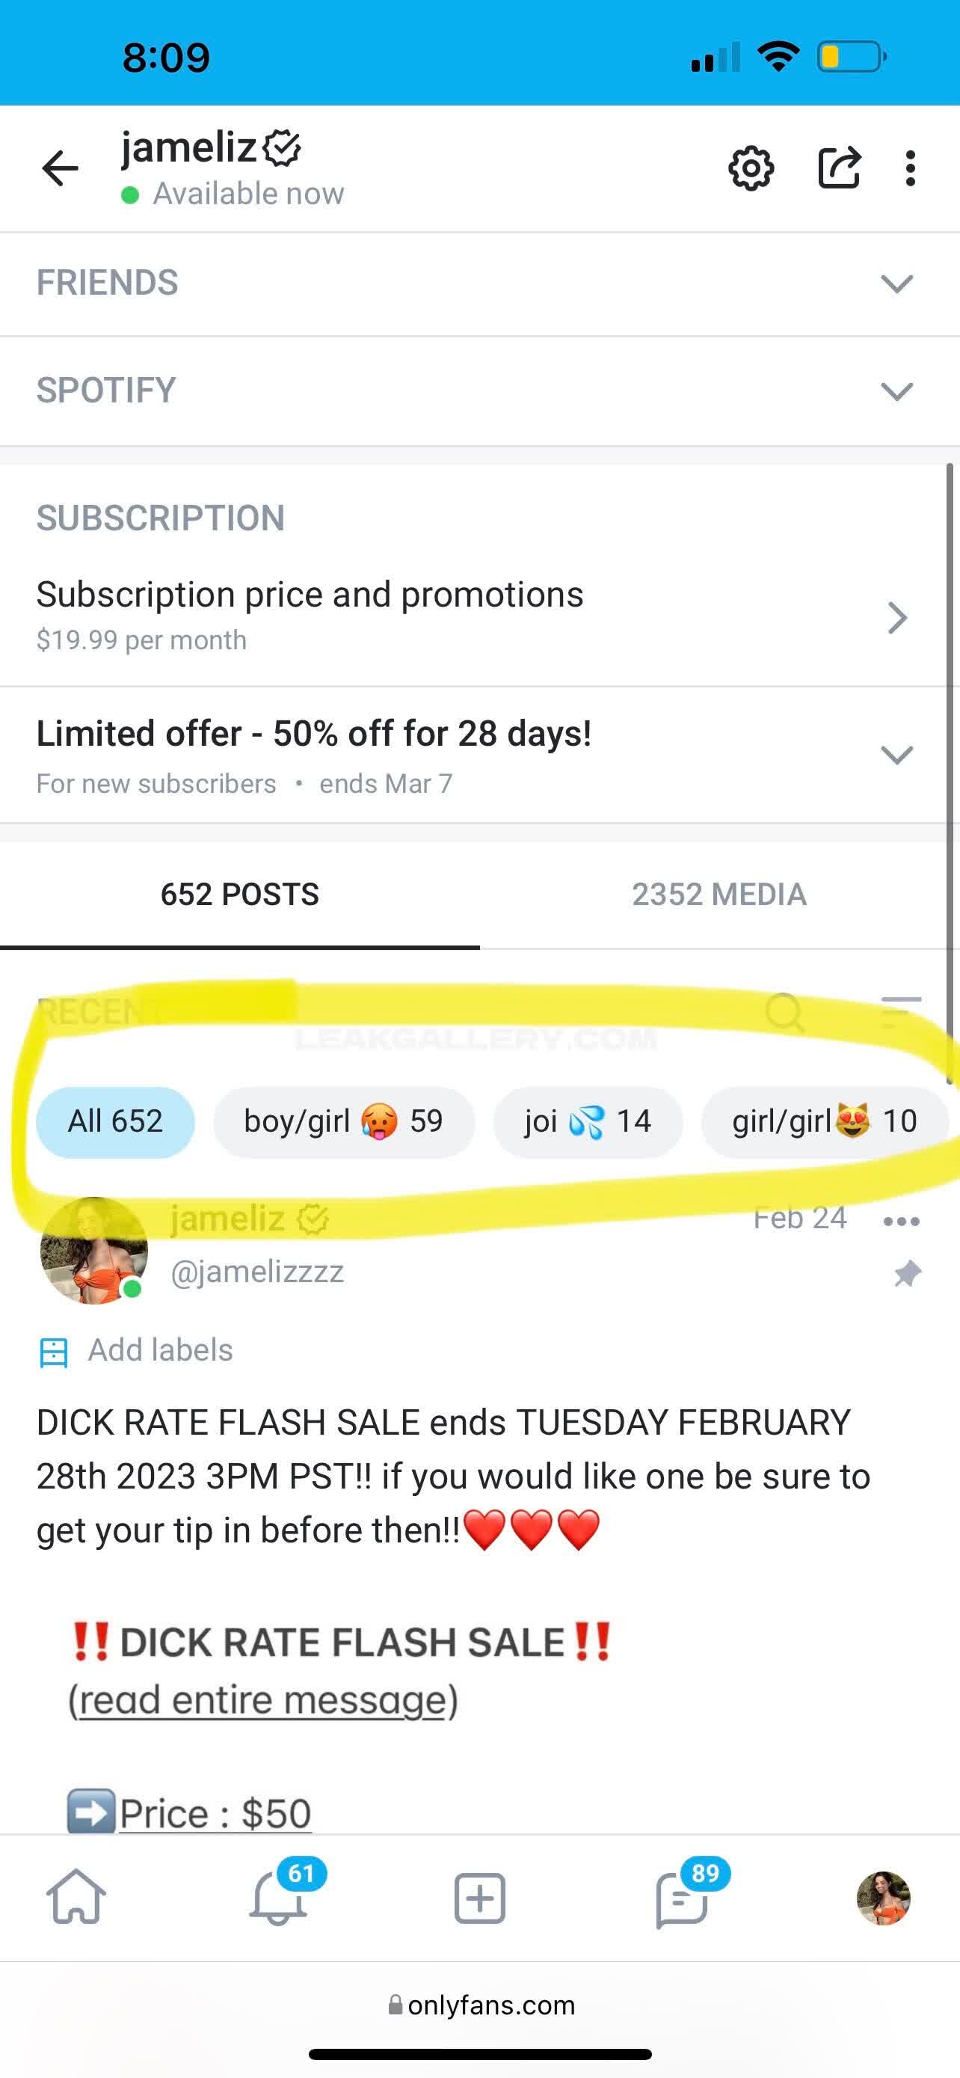Toggle the pin icon on post

pos(907,1274)
